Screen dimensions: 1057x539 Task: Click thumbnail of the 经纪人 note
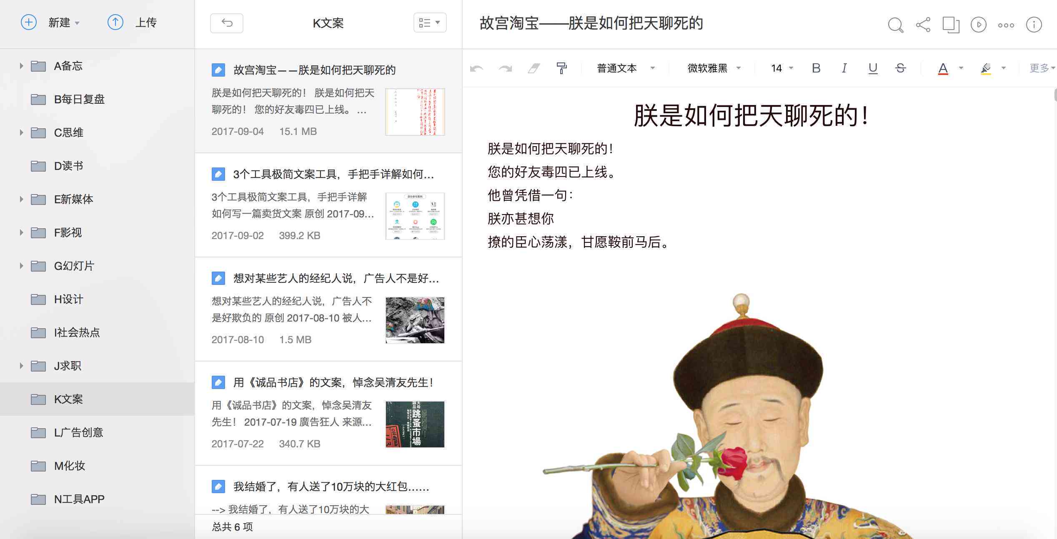coord(415,320)
